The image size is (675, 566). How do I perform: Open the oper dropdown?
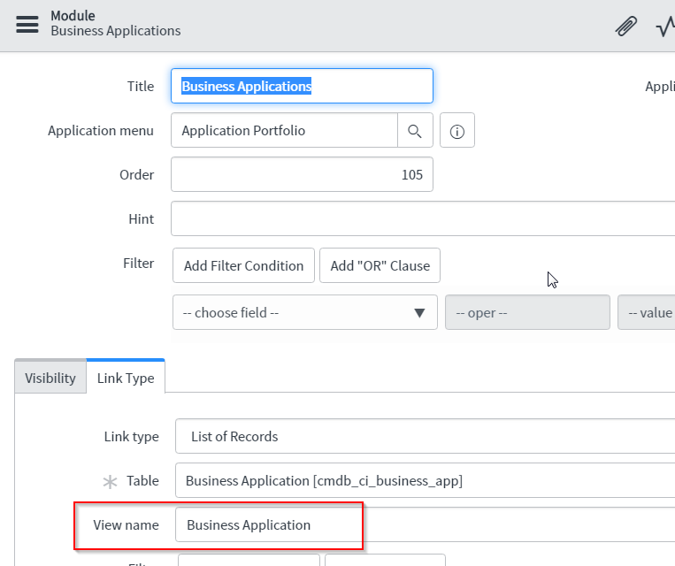(x=527, y=312)
